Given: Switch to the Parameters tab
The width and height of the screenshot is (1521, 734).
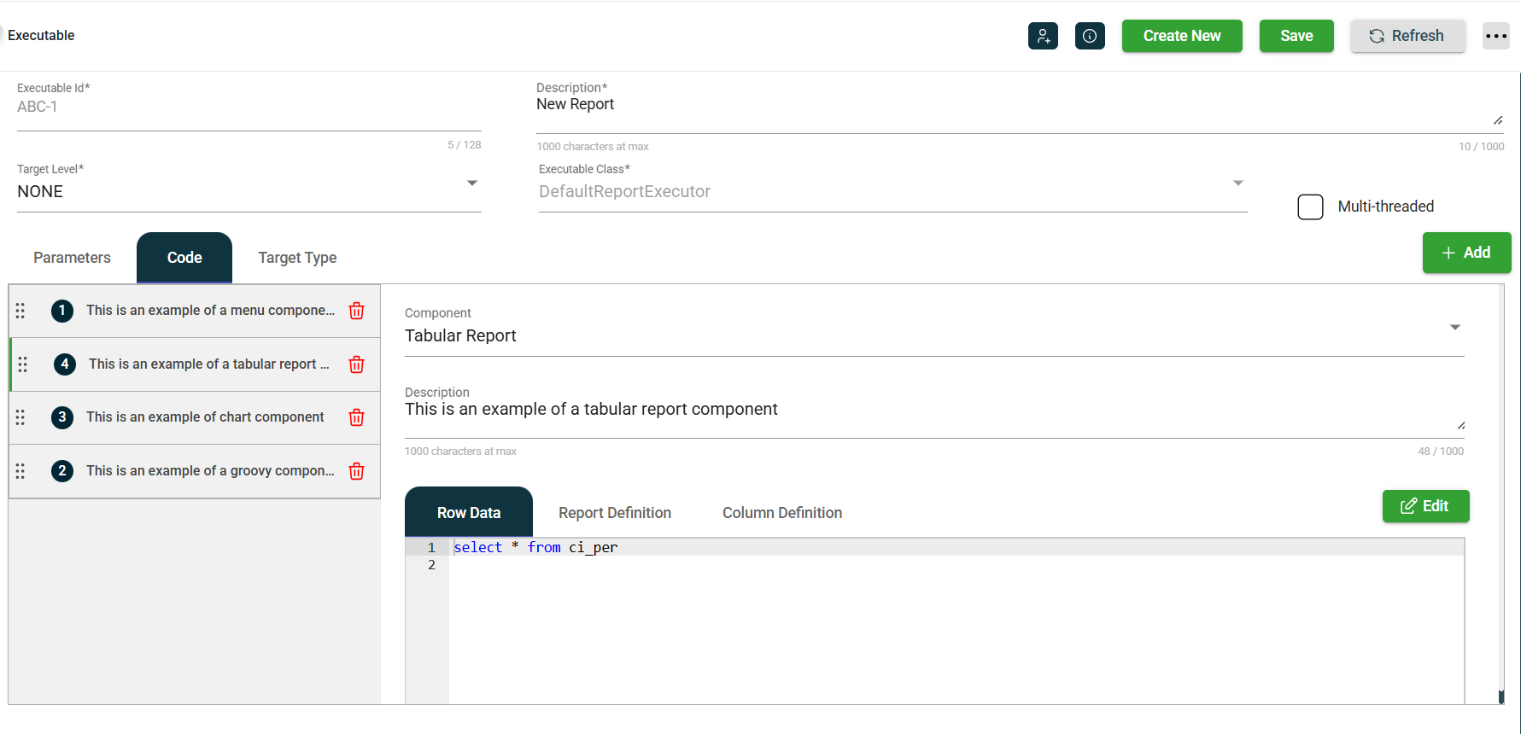Looking at the screenshot, I should (72, 258).
